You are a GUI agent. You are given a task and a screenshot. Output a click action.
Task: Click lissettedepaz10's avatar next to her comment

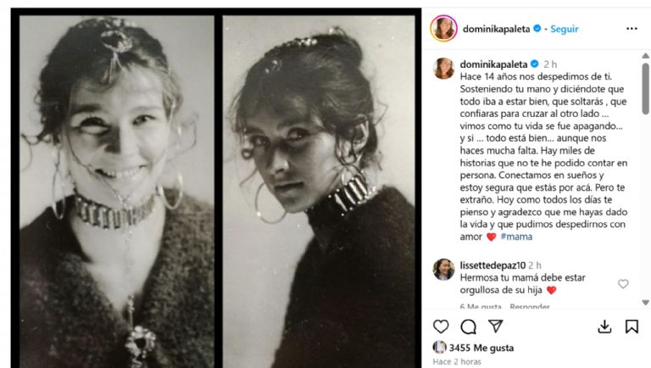pyautogui.click(x=443, y=269)
